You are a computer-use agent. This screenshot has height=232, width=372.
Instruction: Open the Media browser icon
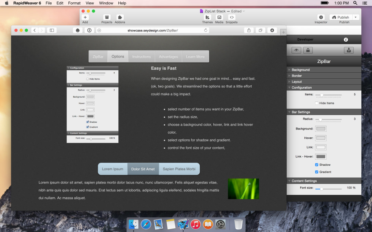pyautogui.click(x=219, y=17)
